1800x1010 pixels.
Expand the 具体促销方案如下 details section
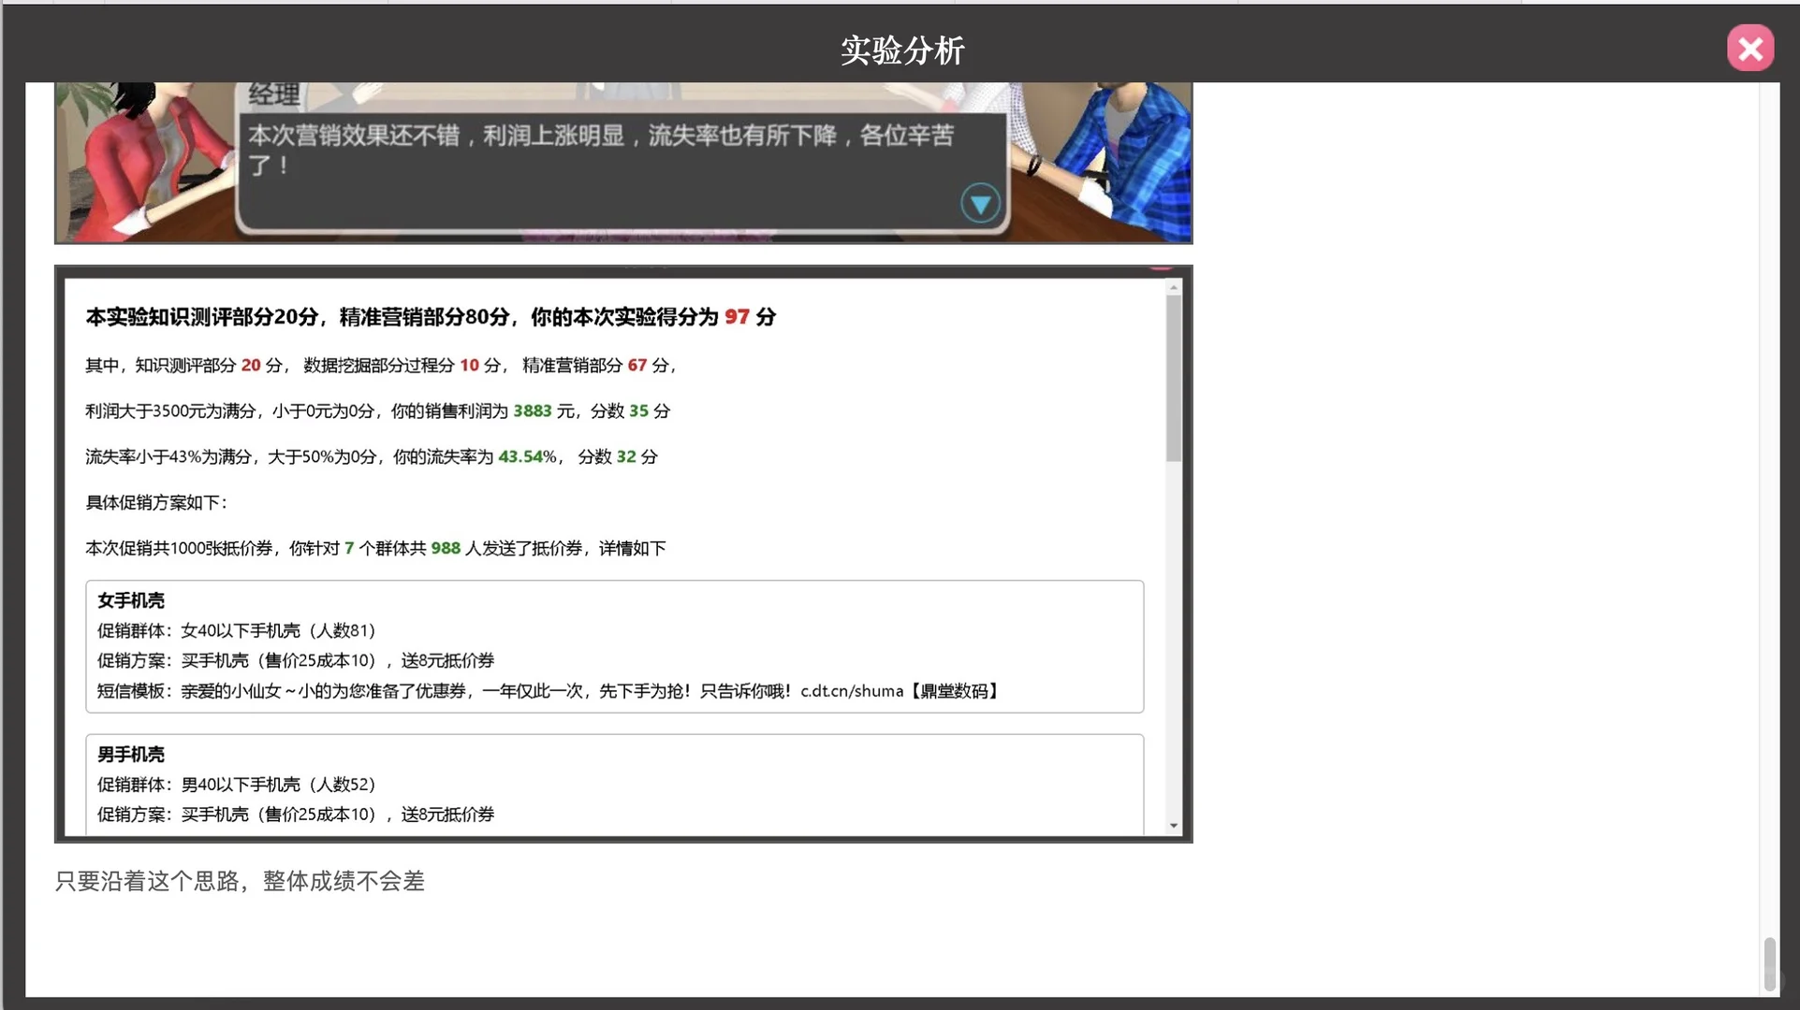(155, 502)
